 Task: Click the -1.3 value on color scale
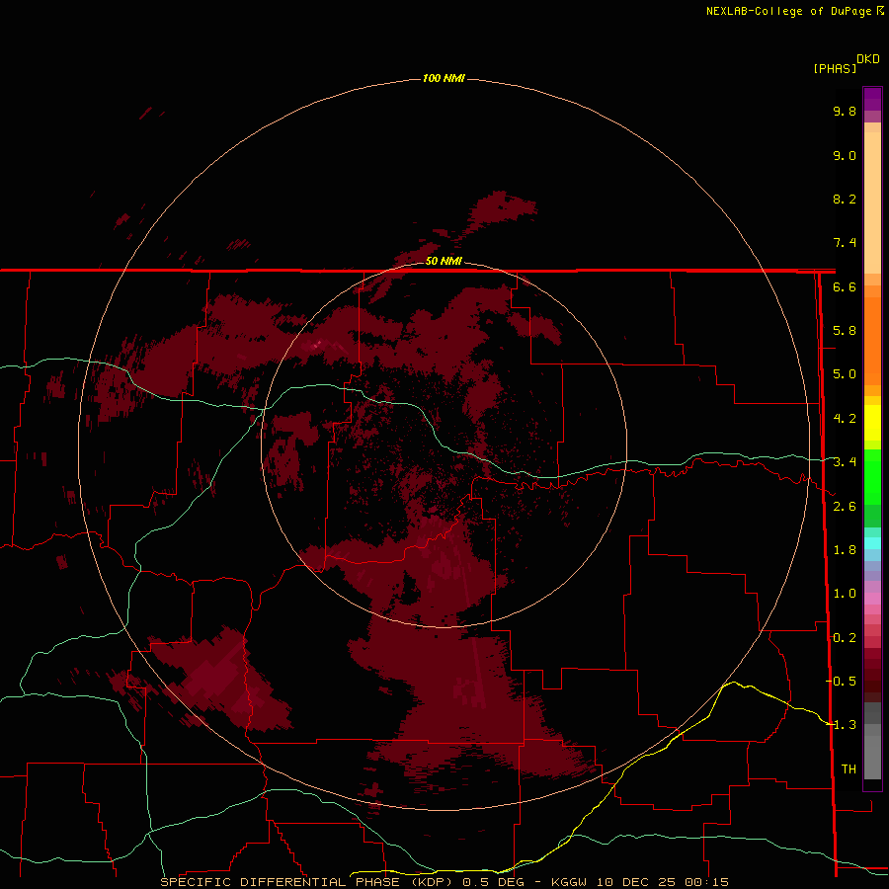pos(841,725)
